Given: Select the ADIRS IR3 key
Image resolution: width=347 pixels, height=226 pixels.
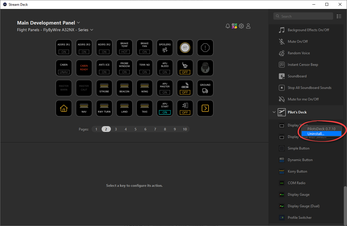Looking at the screenshot, I should (84, 48).
